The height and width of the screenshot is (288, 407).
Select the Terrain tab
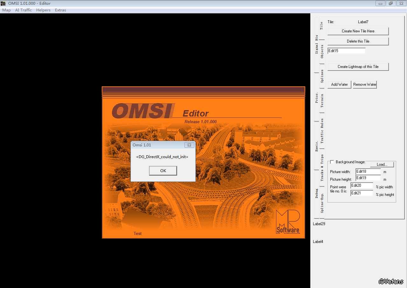coord(322,101)
